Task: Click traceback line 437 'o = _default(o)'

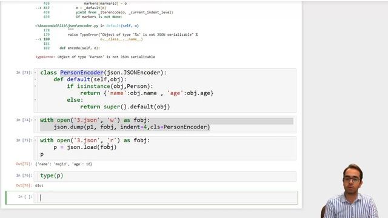Action: [x=91, y=8]
